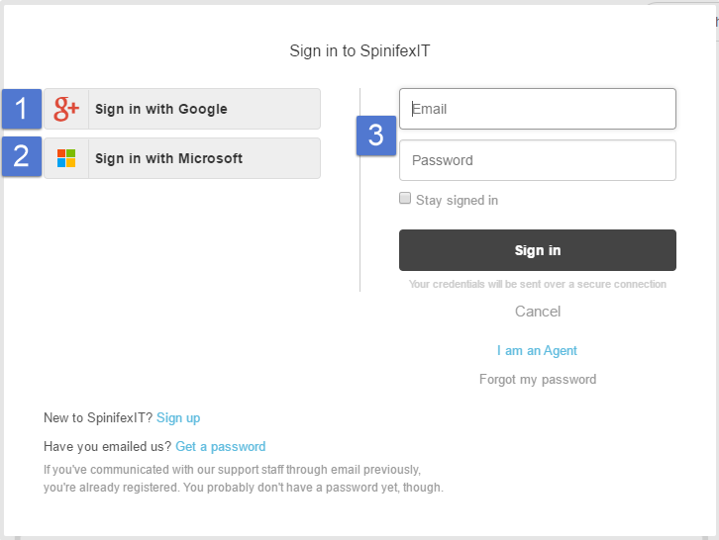This screenshot has height=540, width=719.
Task: Focus the Password input field
Action: tap(537, 160)
